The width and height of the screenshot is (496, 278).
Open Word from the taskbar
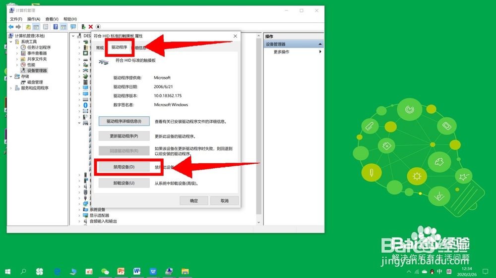(x=137, y=272)
